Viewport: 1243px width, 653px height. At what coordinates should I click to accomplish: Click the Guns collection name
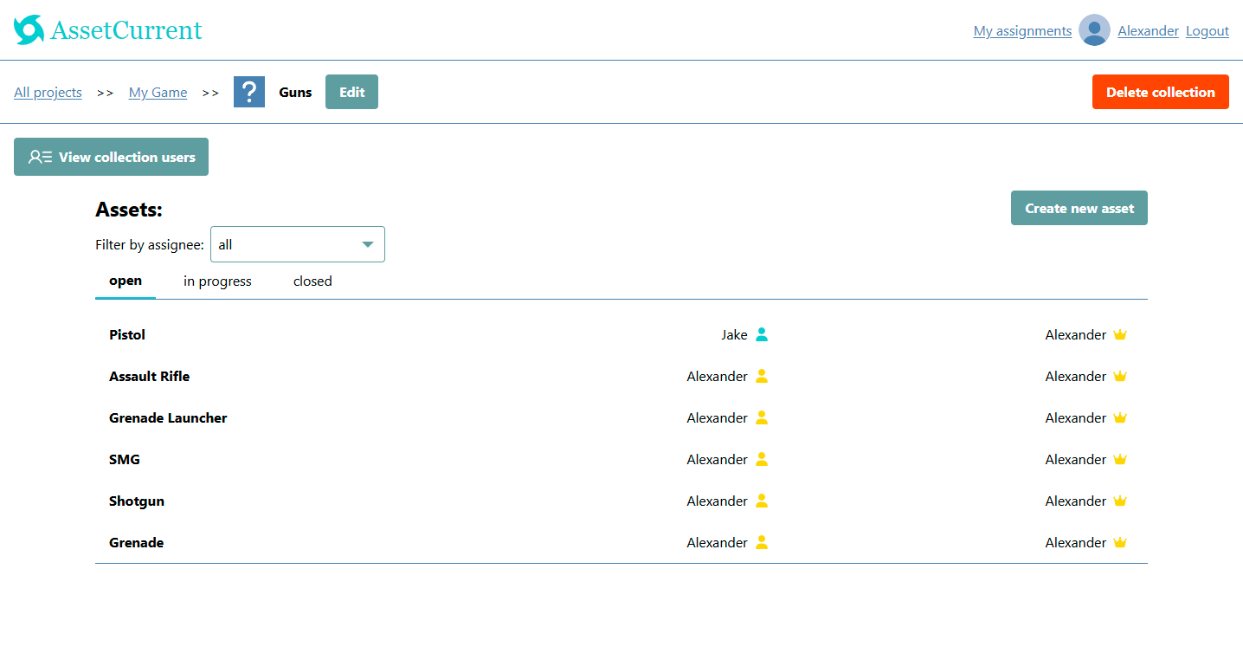point(295,93)
